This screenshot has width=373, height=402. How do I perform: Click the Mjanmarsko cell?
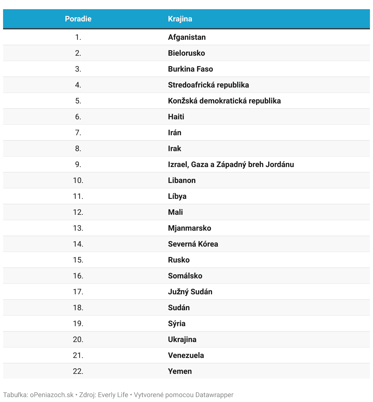(190, 228)
